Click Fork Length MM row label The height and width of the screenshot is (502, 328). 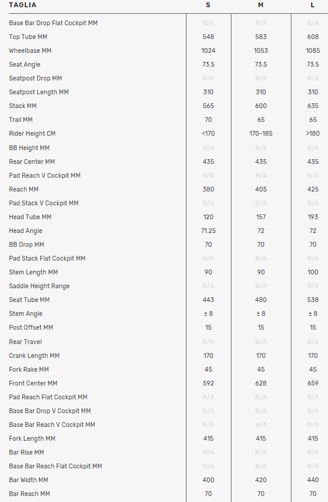[x=32, y=438]
